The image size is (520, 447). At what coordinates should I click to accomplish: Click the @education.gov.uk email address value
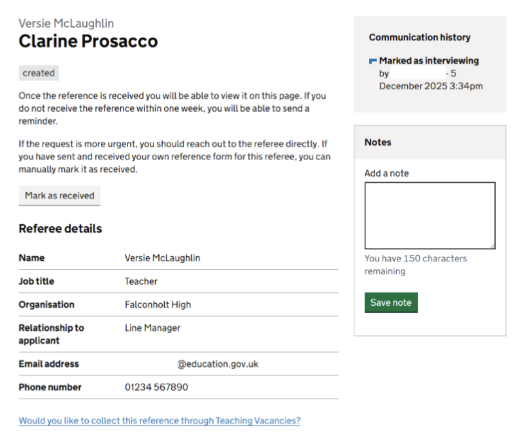click(x=218, y=364)
